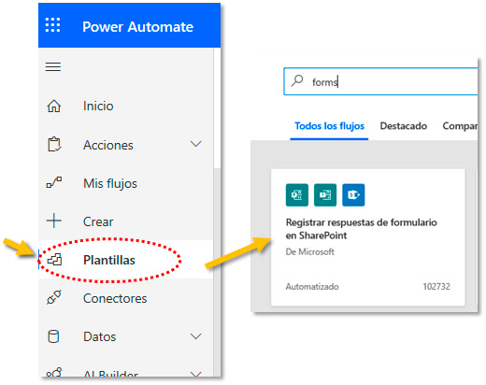Viewport: 486px width, 385px height.
Task: Click the Conectores plug icon
Action: [x=54, y=297]
